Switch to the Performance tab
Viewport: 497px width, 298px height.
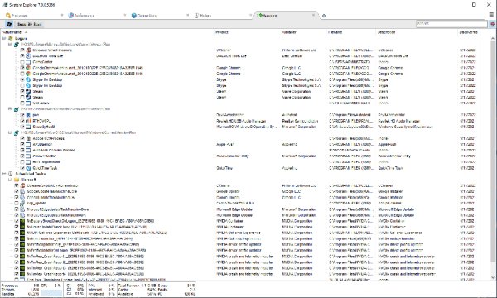click(x=97, y=16)
